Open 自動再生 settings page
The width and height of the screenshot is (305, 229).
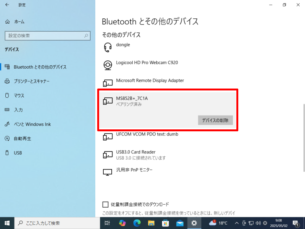point(48,139)
